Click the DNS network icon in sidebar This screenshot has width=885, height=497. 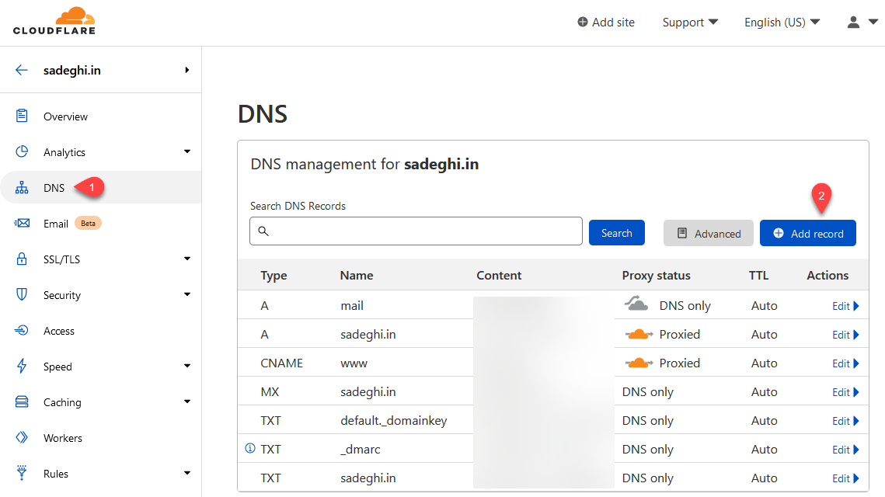22,187
